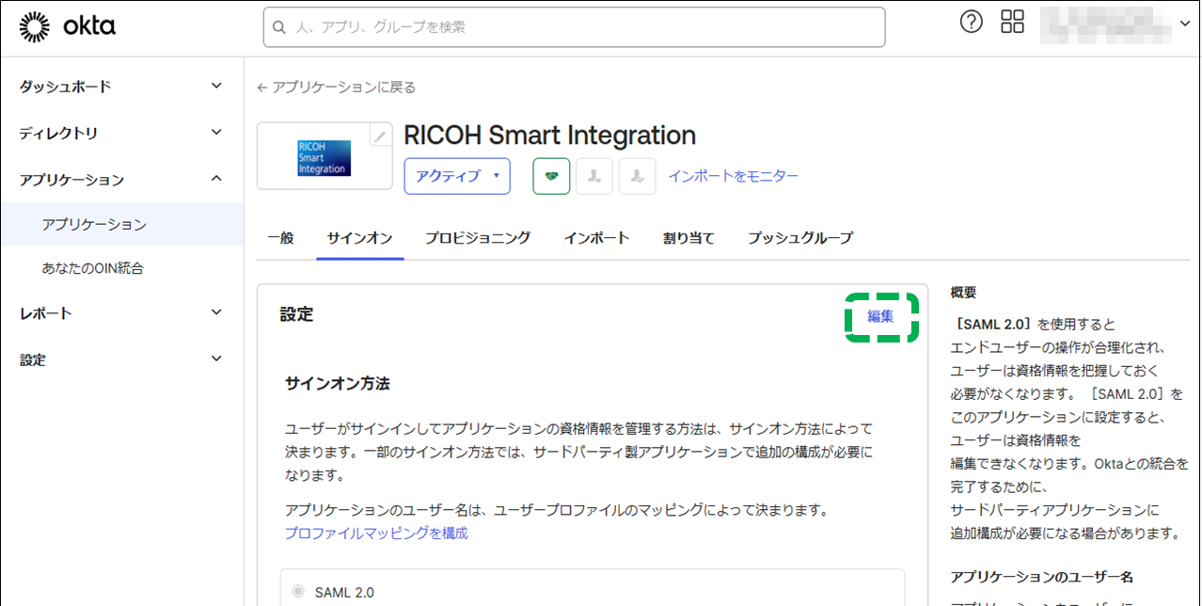Click the RICOH Smart Integration page title
The image size is (1202, 606).
coord(549,136)
